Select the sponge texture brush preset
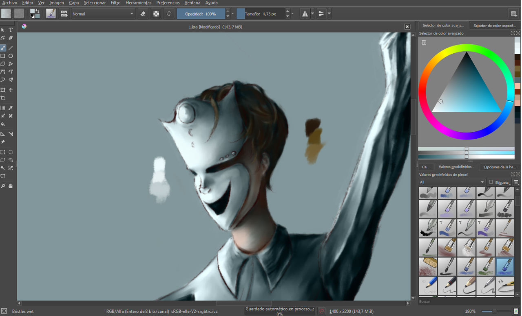The width and height of the screenshot is (522, 316). (x=428, y=266)
